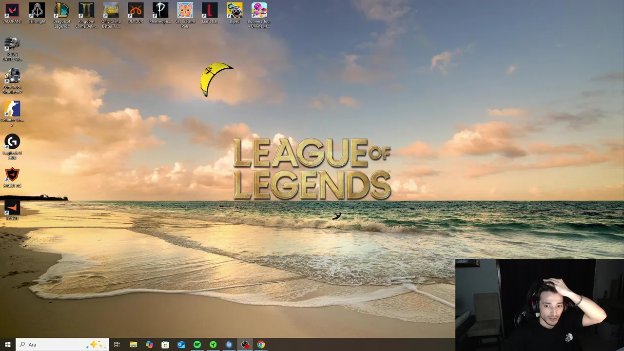The image size is (624, 351).
Task: Open Microsoft Store from the taskbar
Action: [165, 345]
